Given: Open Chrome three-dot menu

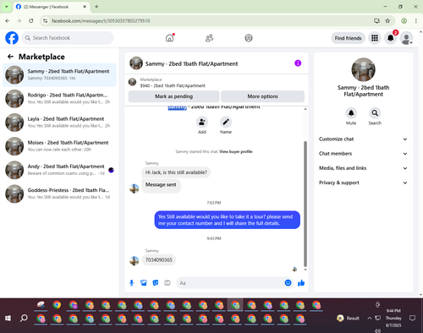Looking at the screenshot, I should coord(416,21).
